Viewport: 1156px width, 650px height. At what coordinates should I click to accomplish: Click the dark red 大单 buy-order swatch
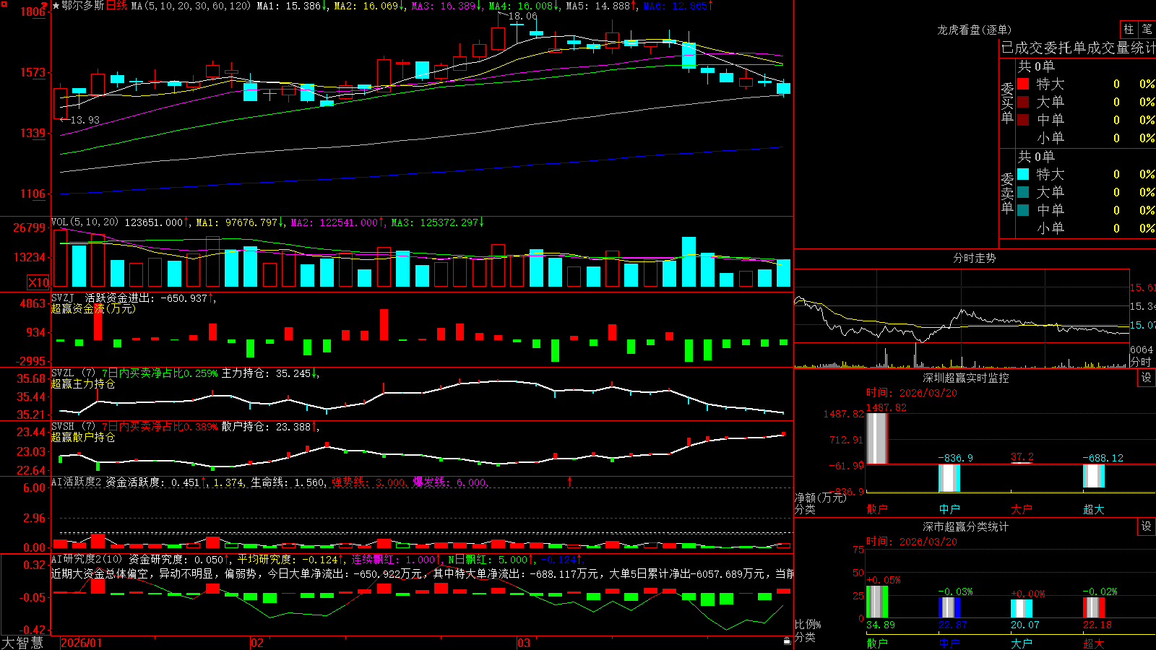pos(1023,102)
